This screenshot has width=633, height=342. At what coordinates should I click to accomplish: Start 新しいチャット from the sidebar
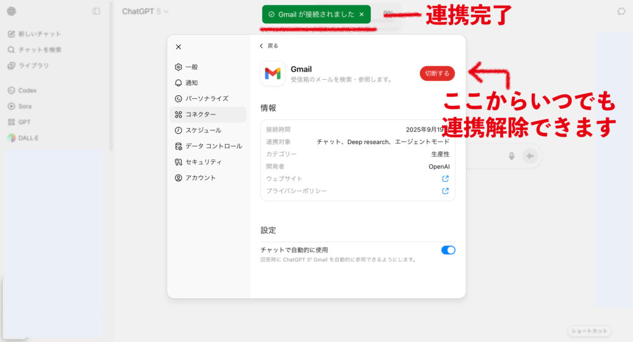(x=40, y=34)
